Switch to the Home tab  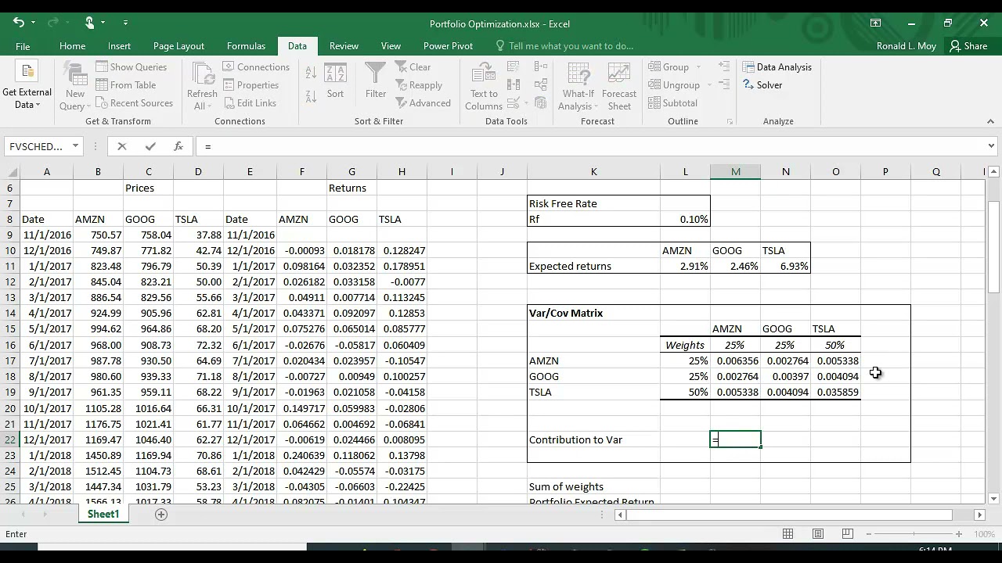click(x=72, y=46)
